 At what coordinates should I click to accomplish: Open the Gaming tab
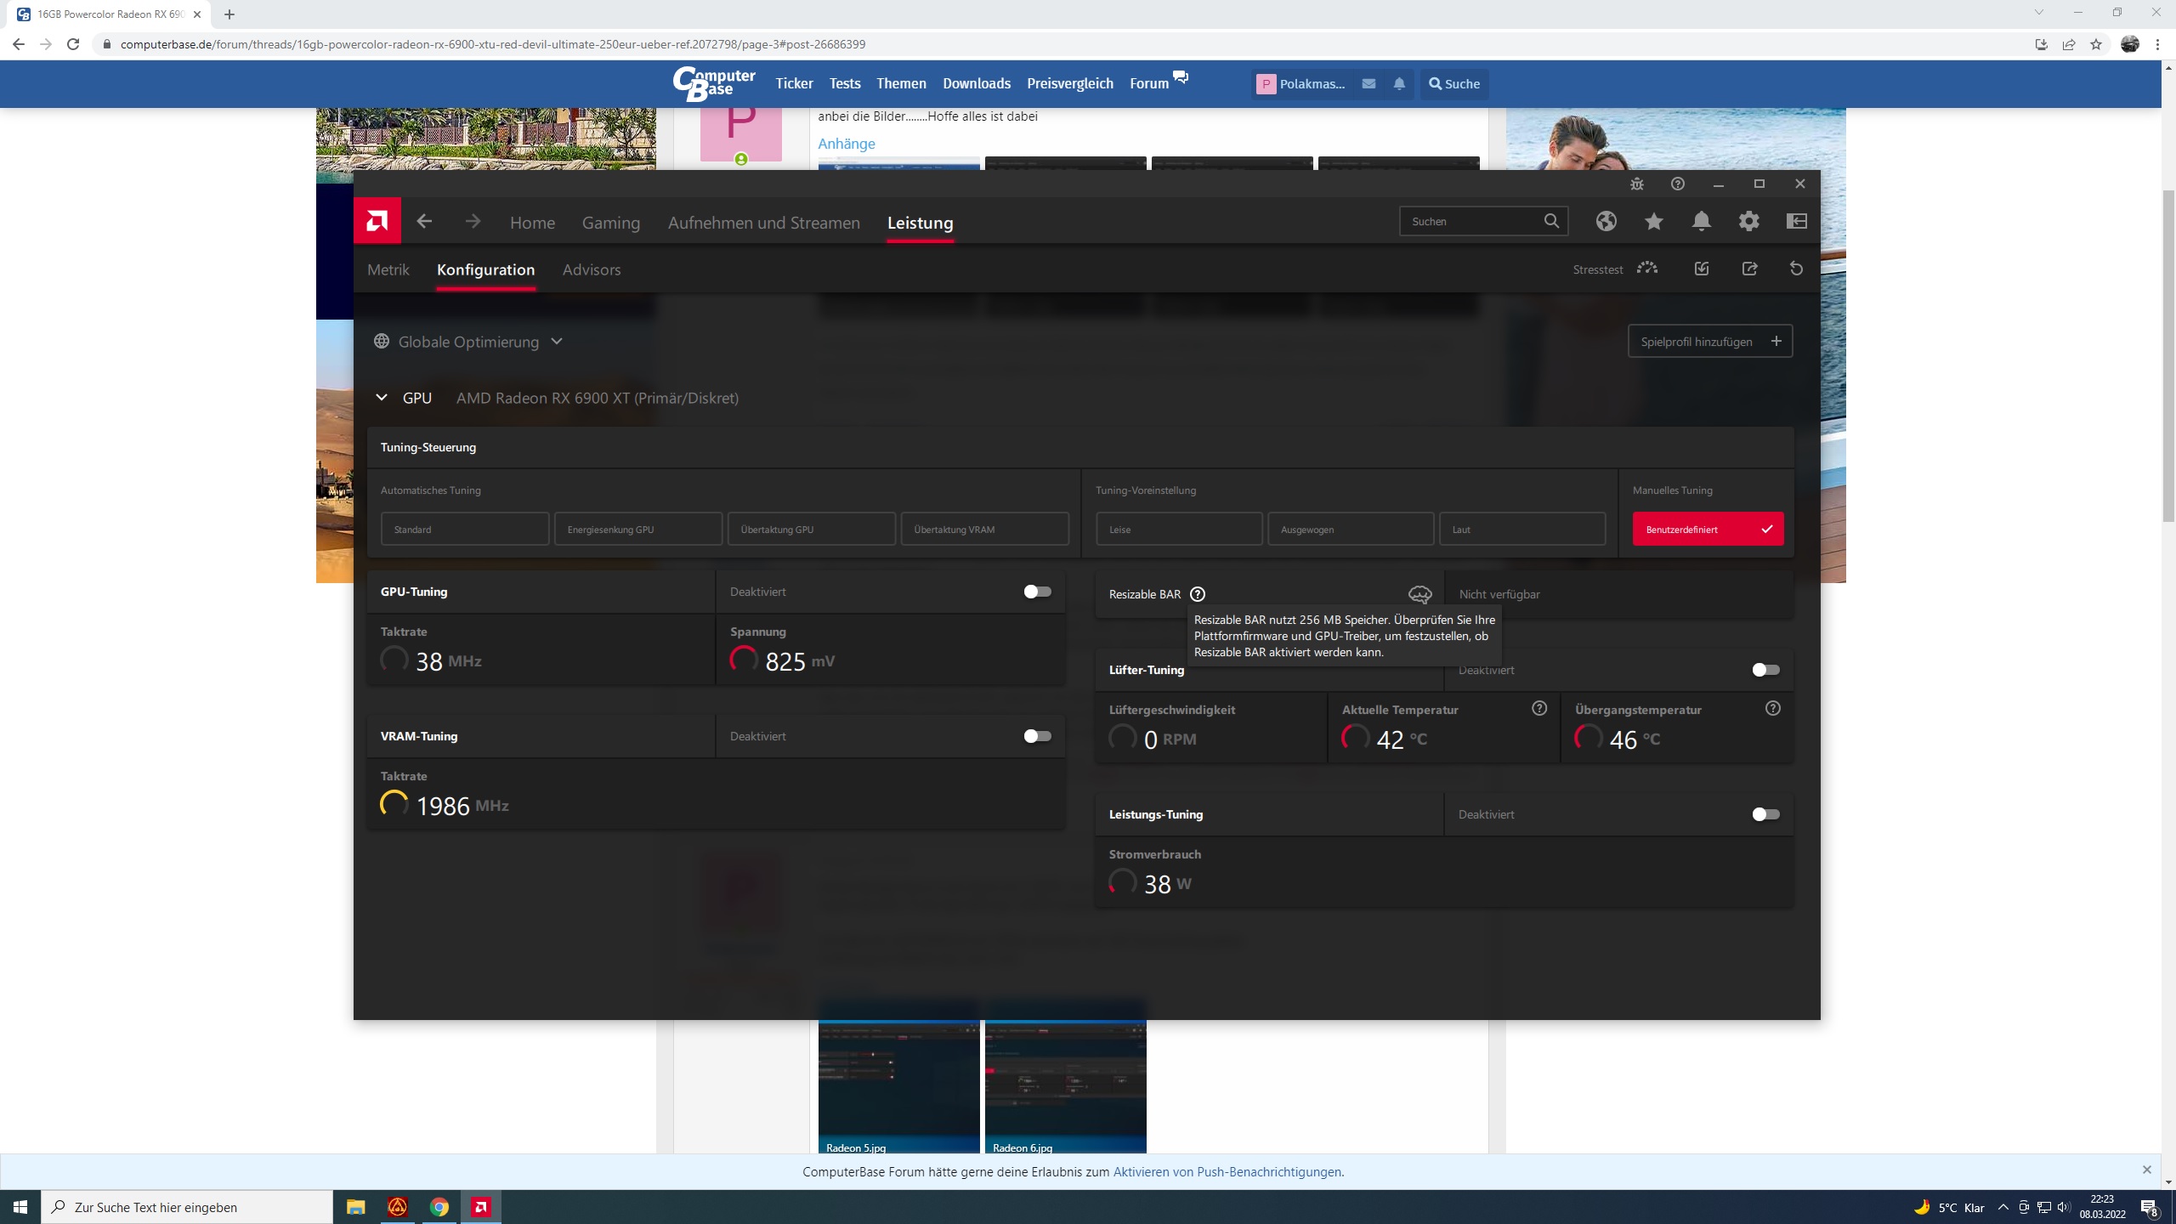coord(610,223)
